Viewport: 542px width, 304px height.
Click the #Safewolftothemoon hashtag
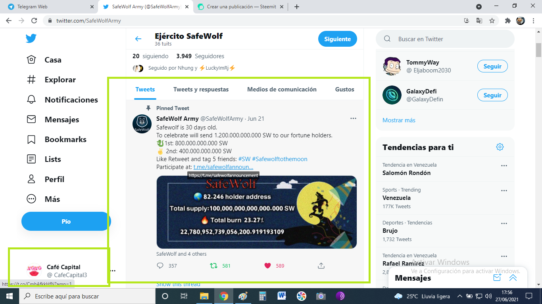tap(280, 159)
